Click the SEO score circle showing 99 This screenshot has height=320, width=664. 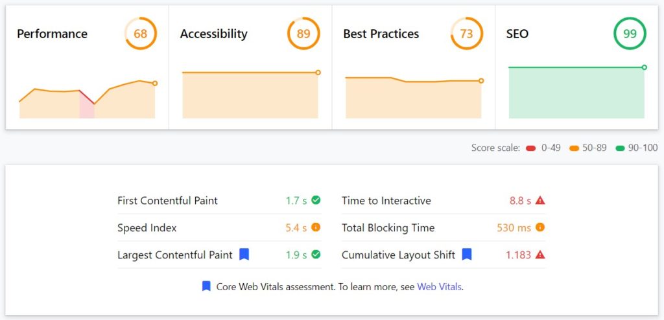(x=630, y=34)
